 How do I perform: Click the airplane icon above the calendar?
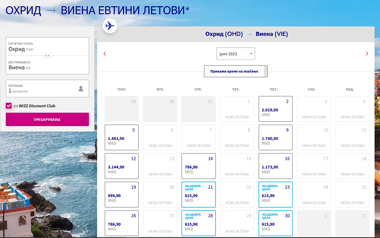[110, 26]
